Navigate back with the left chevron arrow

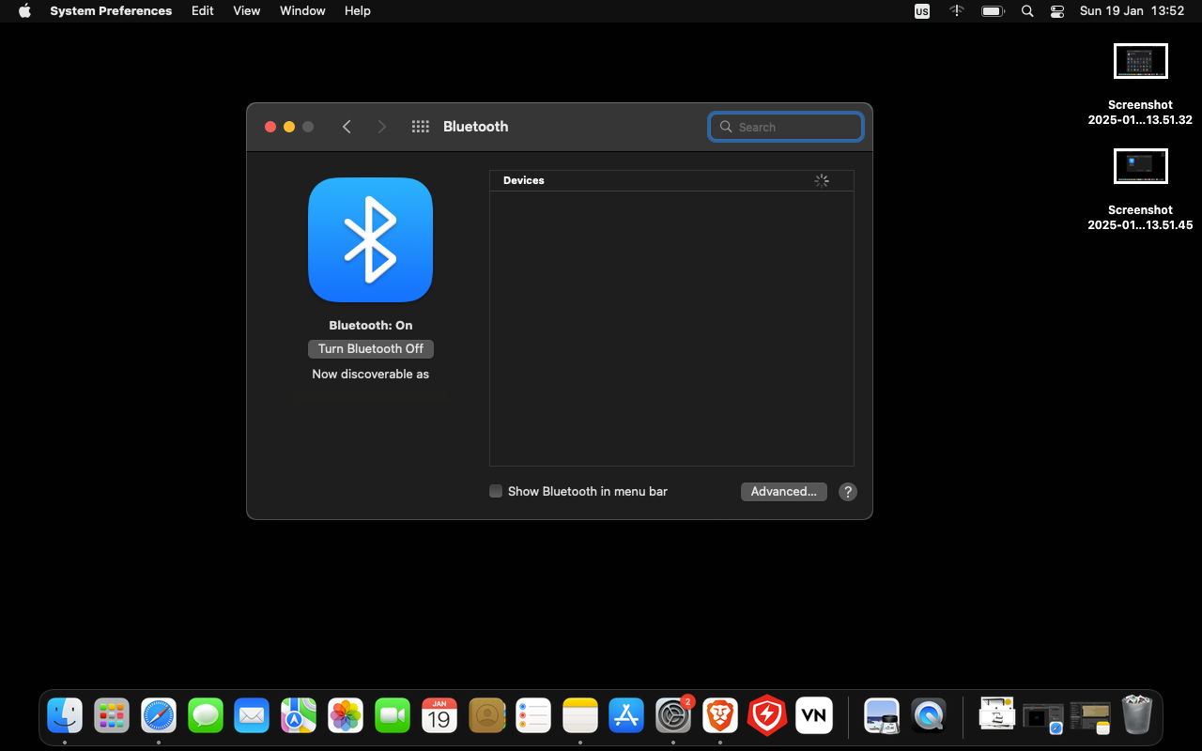347,126
